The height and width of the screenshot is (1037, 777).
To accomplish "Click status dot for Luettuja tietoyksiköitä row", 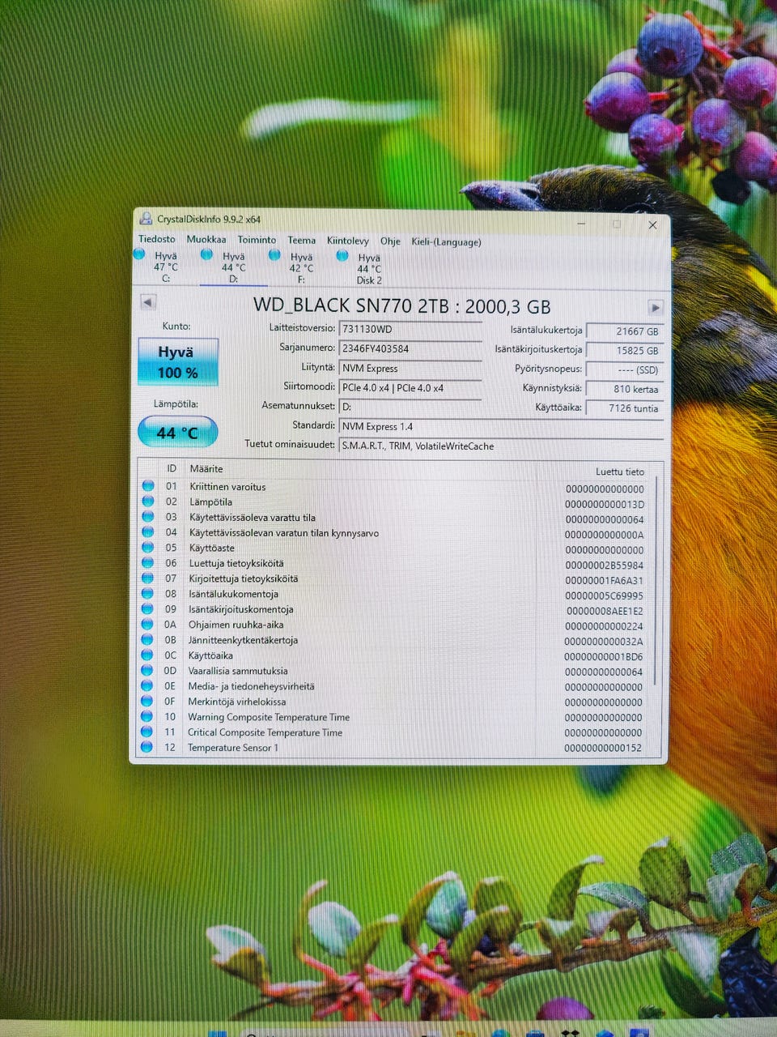I will pyautogui.click(x=147, y=563).
